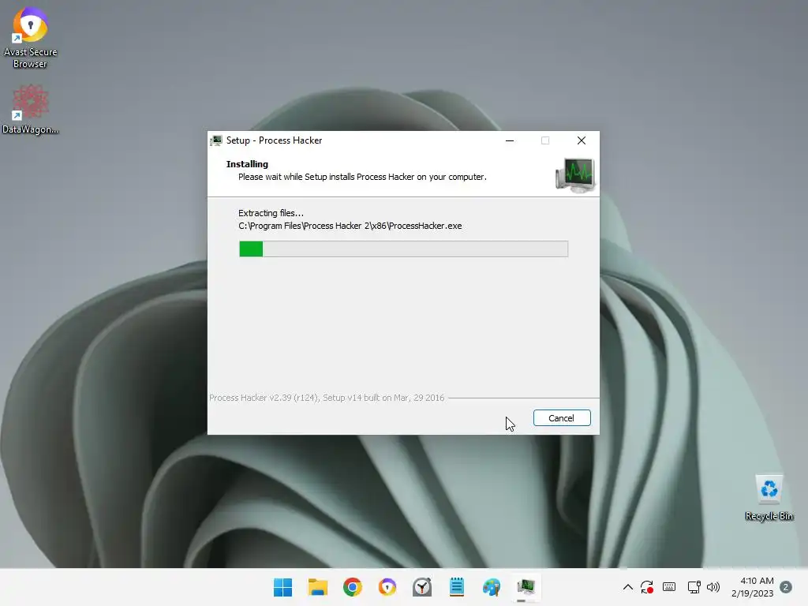Launch Google Chrome from taskbar
This screenshot has width=808, height=606.
pyautogui.click(x=353, y=587)
